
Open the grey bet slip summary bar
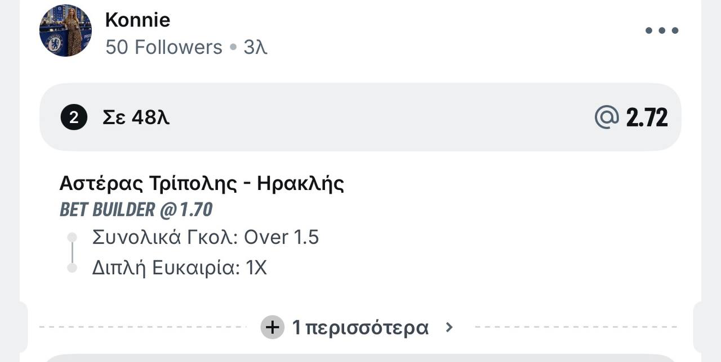[x=360, y=117]
